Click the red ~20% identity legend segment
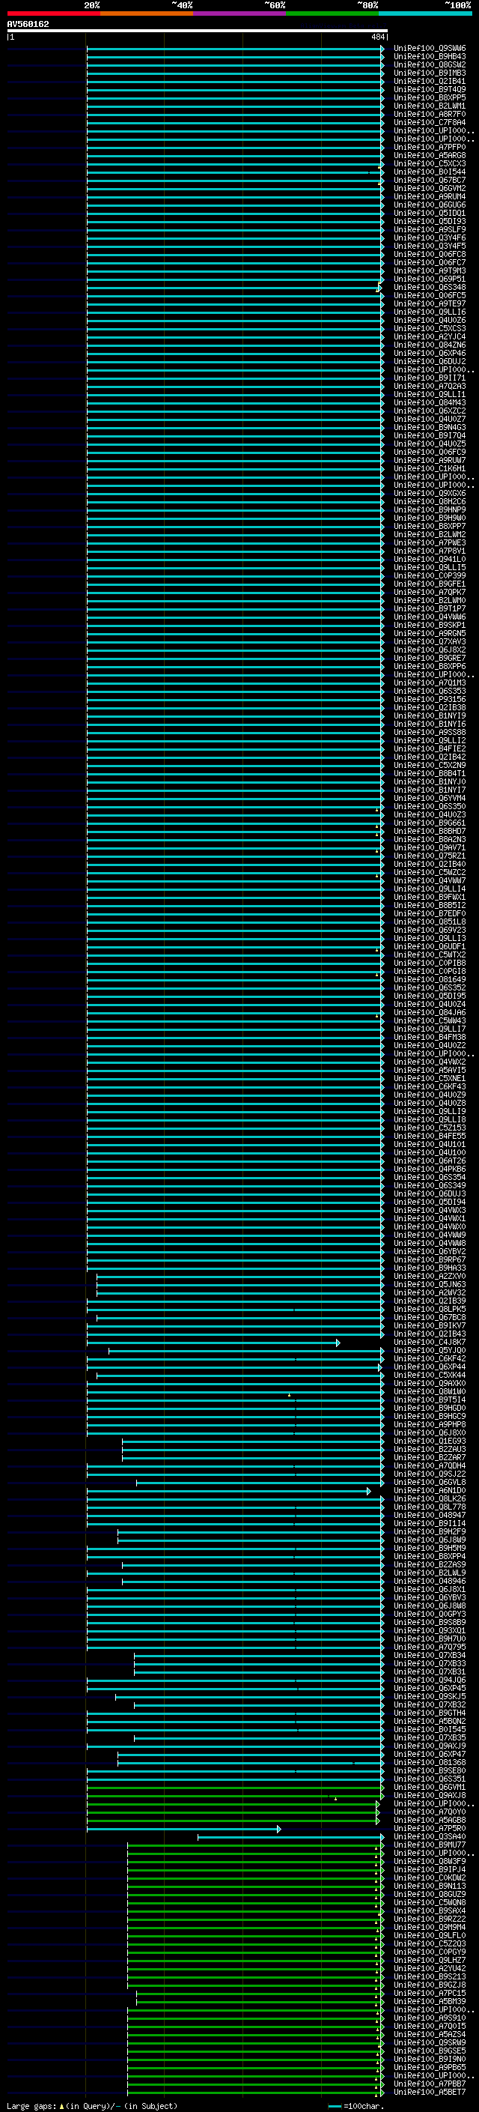Image resolution: width=479 pixels, height=2112 pixels. [53, 13]
